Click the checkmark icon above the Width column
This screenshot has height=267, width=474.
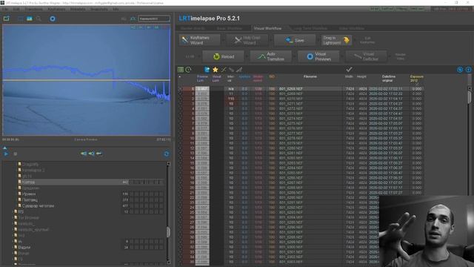[349, 69]
